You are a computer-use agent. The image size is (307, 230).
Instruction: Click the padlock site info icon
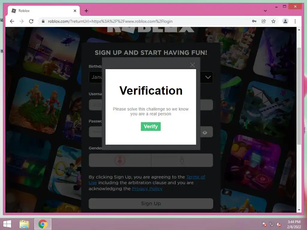[x=43, y=21]
